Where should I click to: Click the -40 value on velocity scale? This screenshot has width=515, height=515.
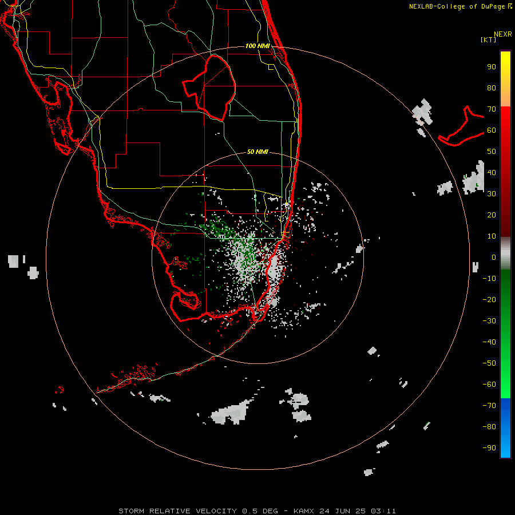[489, 342]
